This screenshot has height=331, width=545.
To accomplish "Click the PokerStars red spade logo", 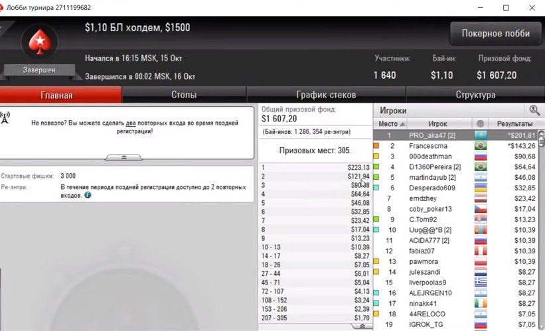I will click(40, 42).
